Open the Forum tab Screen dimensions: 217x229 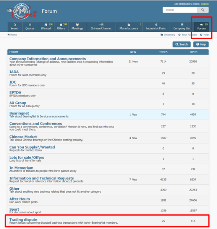[x=201, y=27]
